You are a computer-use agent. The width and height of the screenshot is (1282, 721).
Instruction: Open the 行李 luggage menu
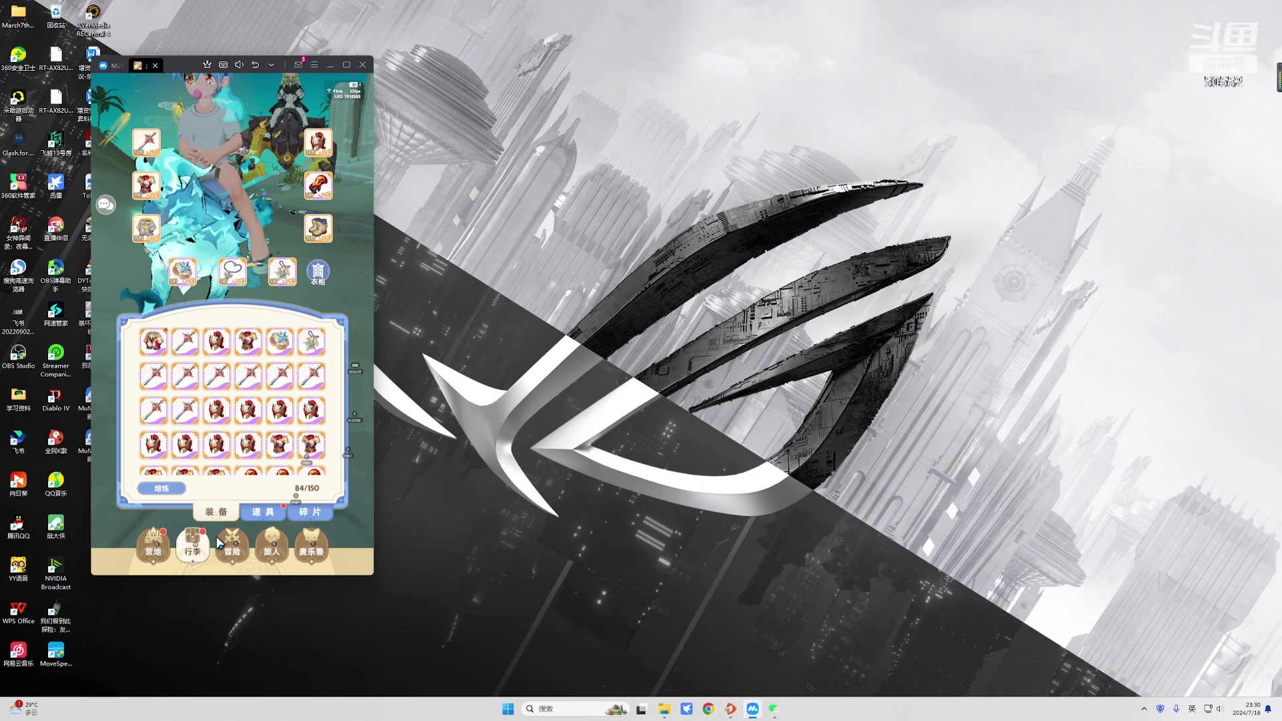192,544
